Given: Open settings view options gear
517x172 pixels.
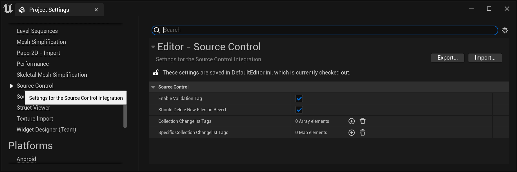Looking at the screenshot, I should coord(505,30).
